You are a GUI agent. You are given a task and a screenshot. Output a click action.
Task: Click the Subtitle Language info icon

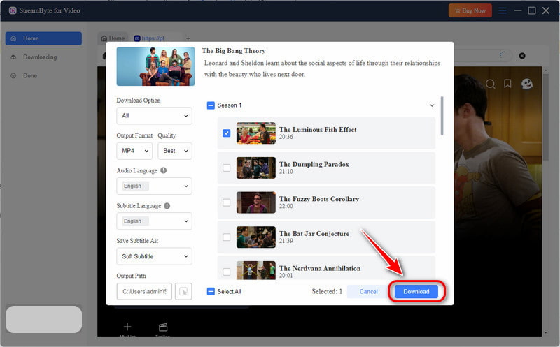[x=167, y=205]
